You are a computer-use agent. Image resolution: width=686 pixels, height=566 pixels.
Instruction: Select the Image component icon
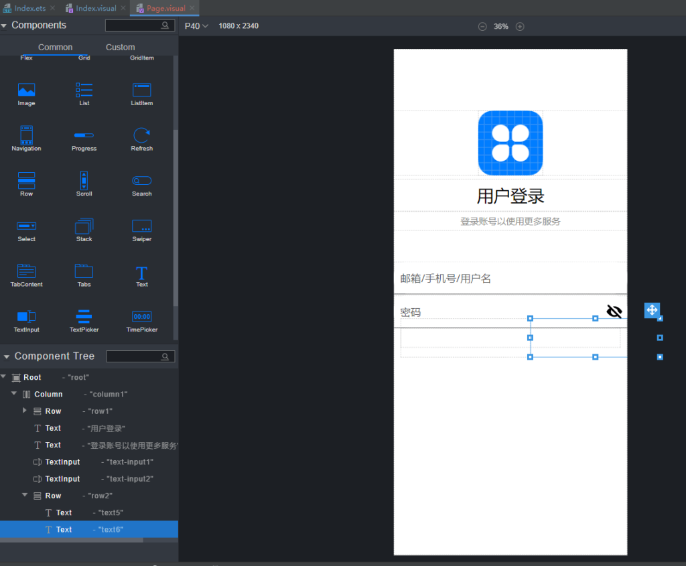pos(26,88)
